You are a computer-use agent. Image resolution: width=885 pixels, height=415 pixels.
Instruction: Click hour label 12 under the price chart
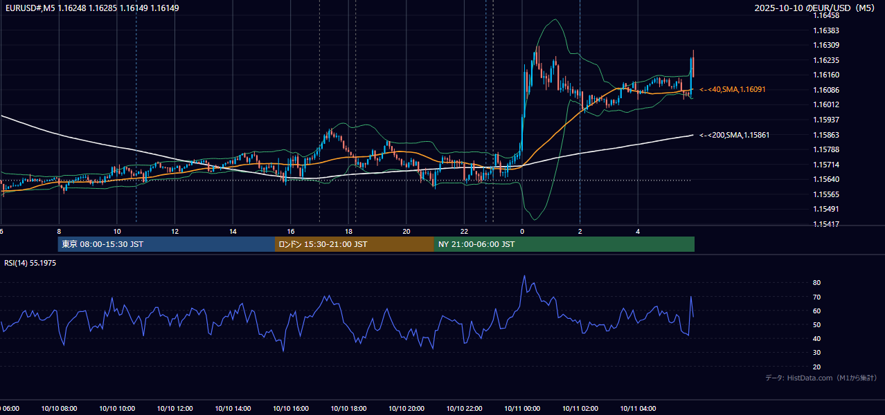[175, 232]
